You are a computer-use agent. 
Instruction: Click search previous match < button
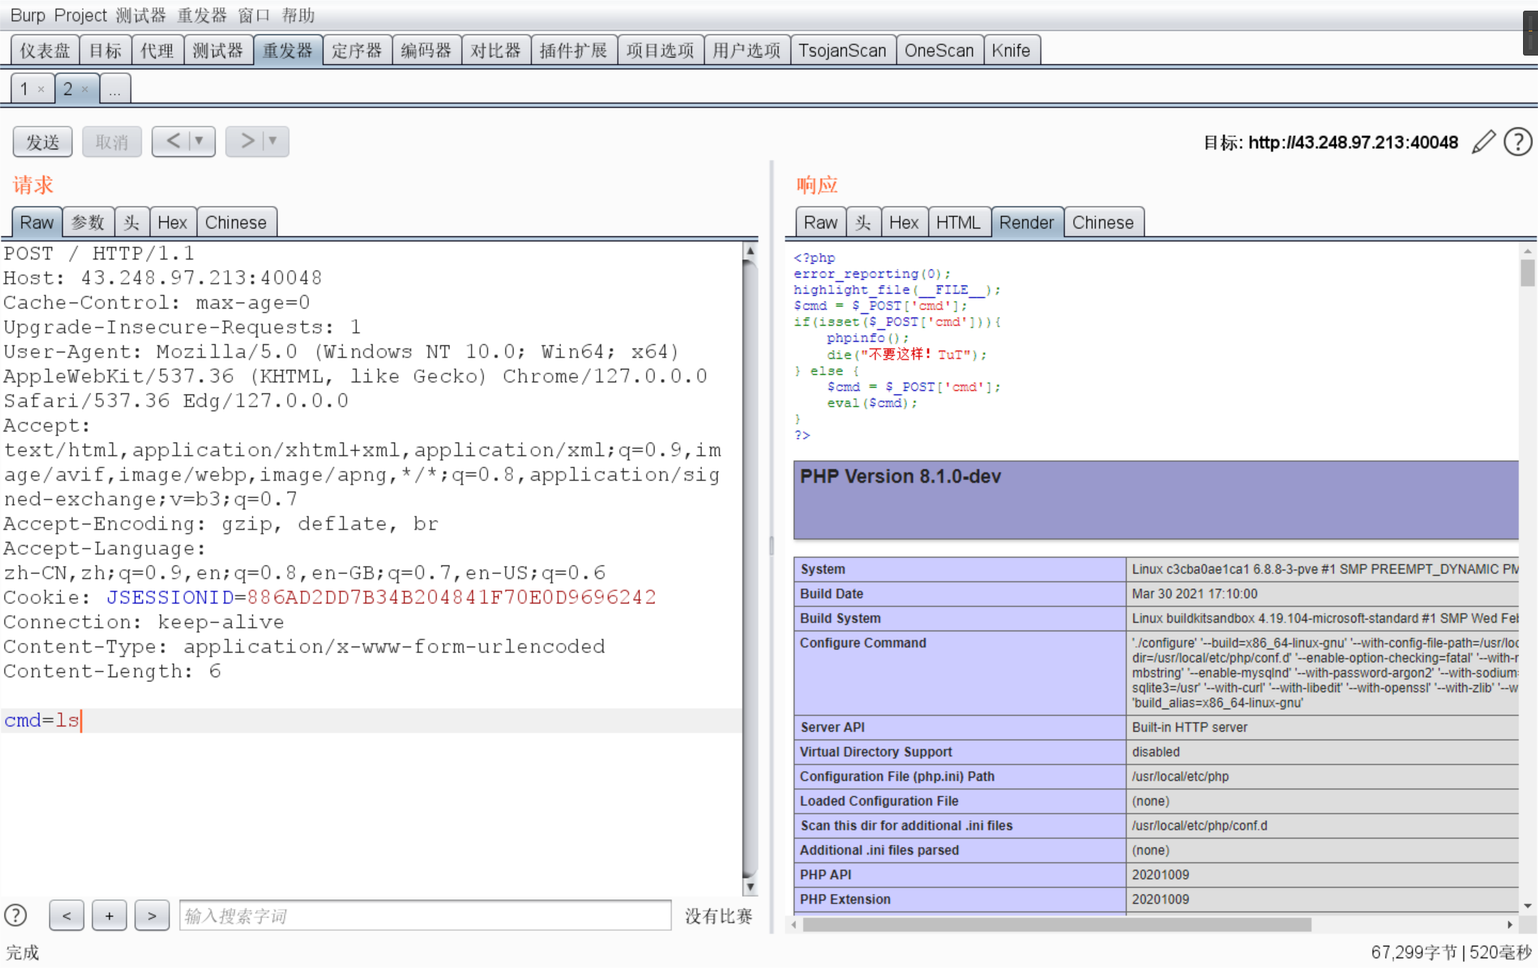(66, 915)
